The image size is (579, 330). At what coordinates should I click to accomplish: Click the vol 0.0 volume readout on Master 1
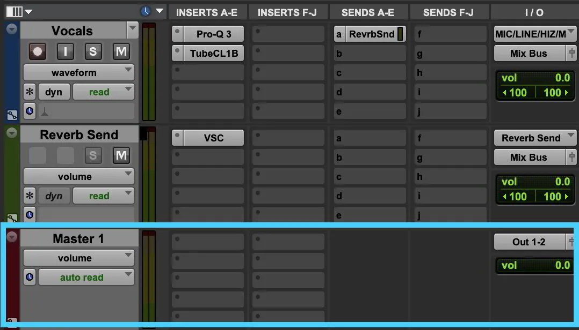click(534, 265)
